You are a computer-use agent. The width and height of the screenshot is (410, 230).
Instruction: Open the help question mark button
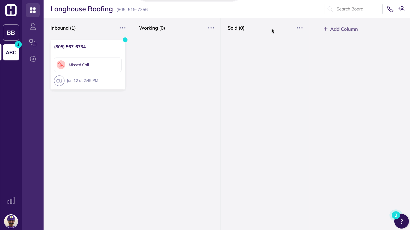(x=402, y=221)
